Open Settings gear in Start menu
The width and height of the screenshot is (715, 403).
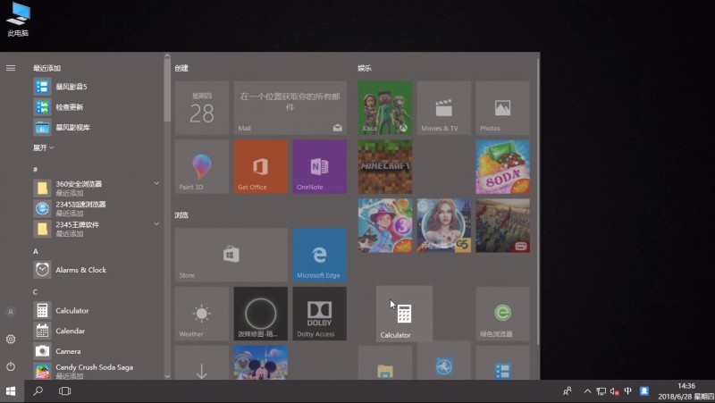[x=11, y=340]
